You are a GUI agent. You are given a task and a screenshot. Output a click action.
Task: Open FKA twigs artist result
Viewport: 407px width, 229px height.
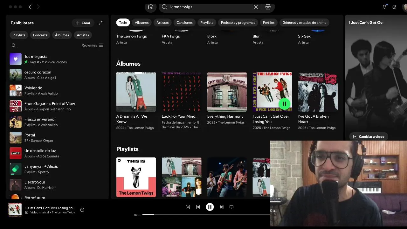click(x=171, y=36)
